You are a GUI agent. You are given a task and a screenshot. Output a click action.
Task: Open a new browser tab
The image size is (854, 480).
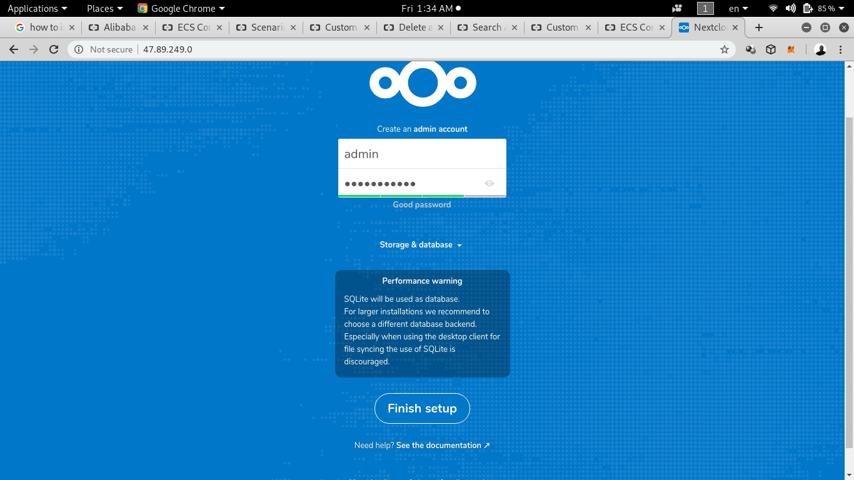click(759, 27)
